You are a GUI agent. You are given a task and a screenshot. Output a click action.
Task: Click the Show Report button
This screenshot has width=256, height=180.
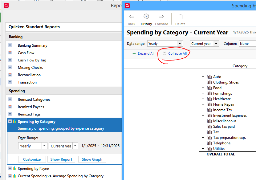61,159
